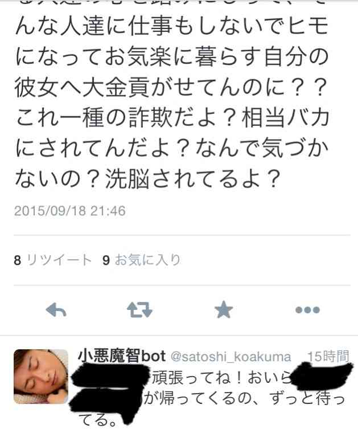The height and width of the screenshot is (437, 358).
Task: Click tweet line んな人達に仕事もしないでヒモ
Action: pyautogui.click(x=172, y=27)
